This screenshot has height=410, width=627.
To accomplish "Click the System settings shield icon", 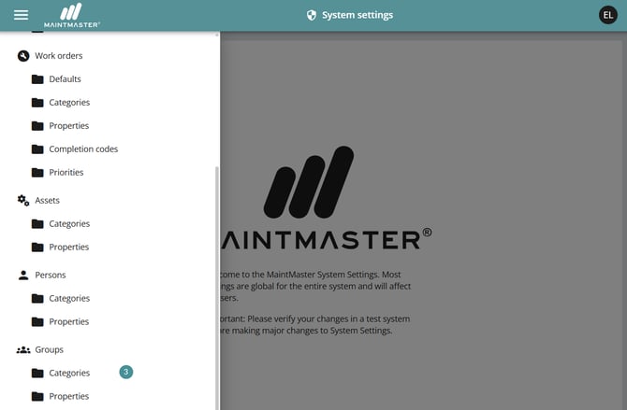I will coord(312,15).
